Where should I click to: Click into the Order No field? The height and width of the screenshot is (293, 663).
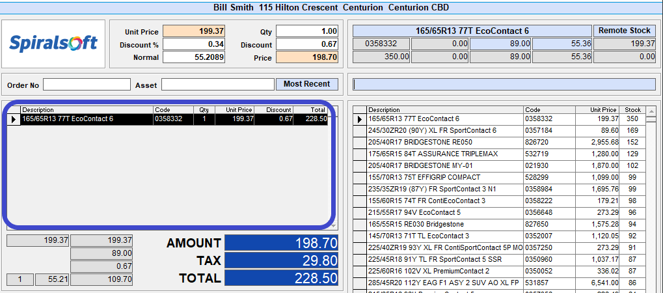click(x=87, y=85)
